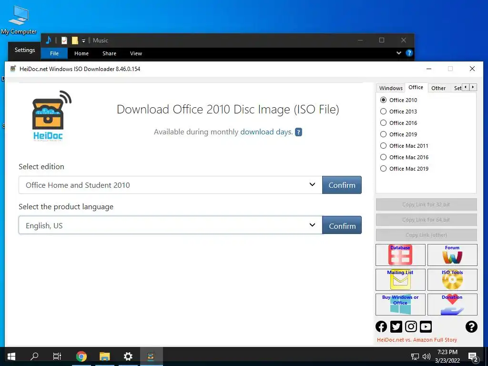Screen dimensions: 488x366
Task: Select Office 2010 radio button
Action: click(384, 100)
